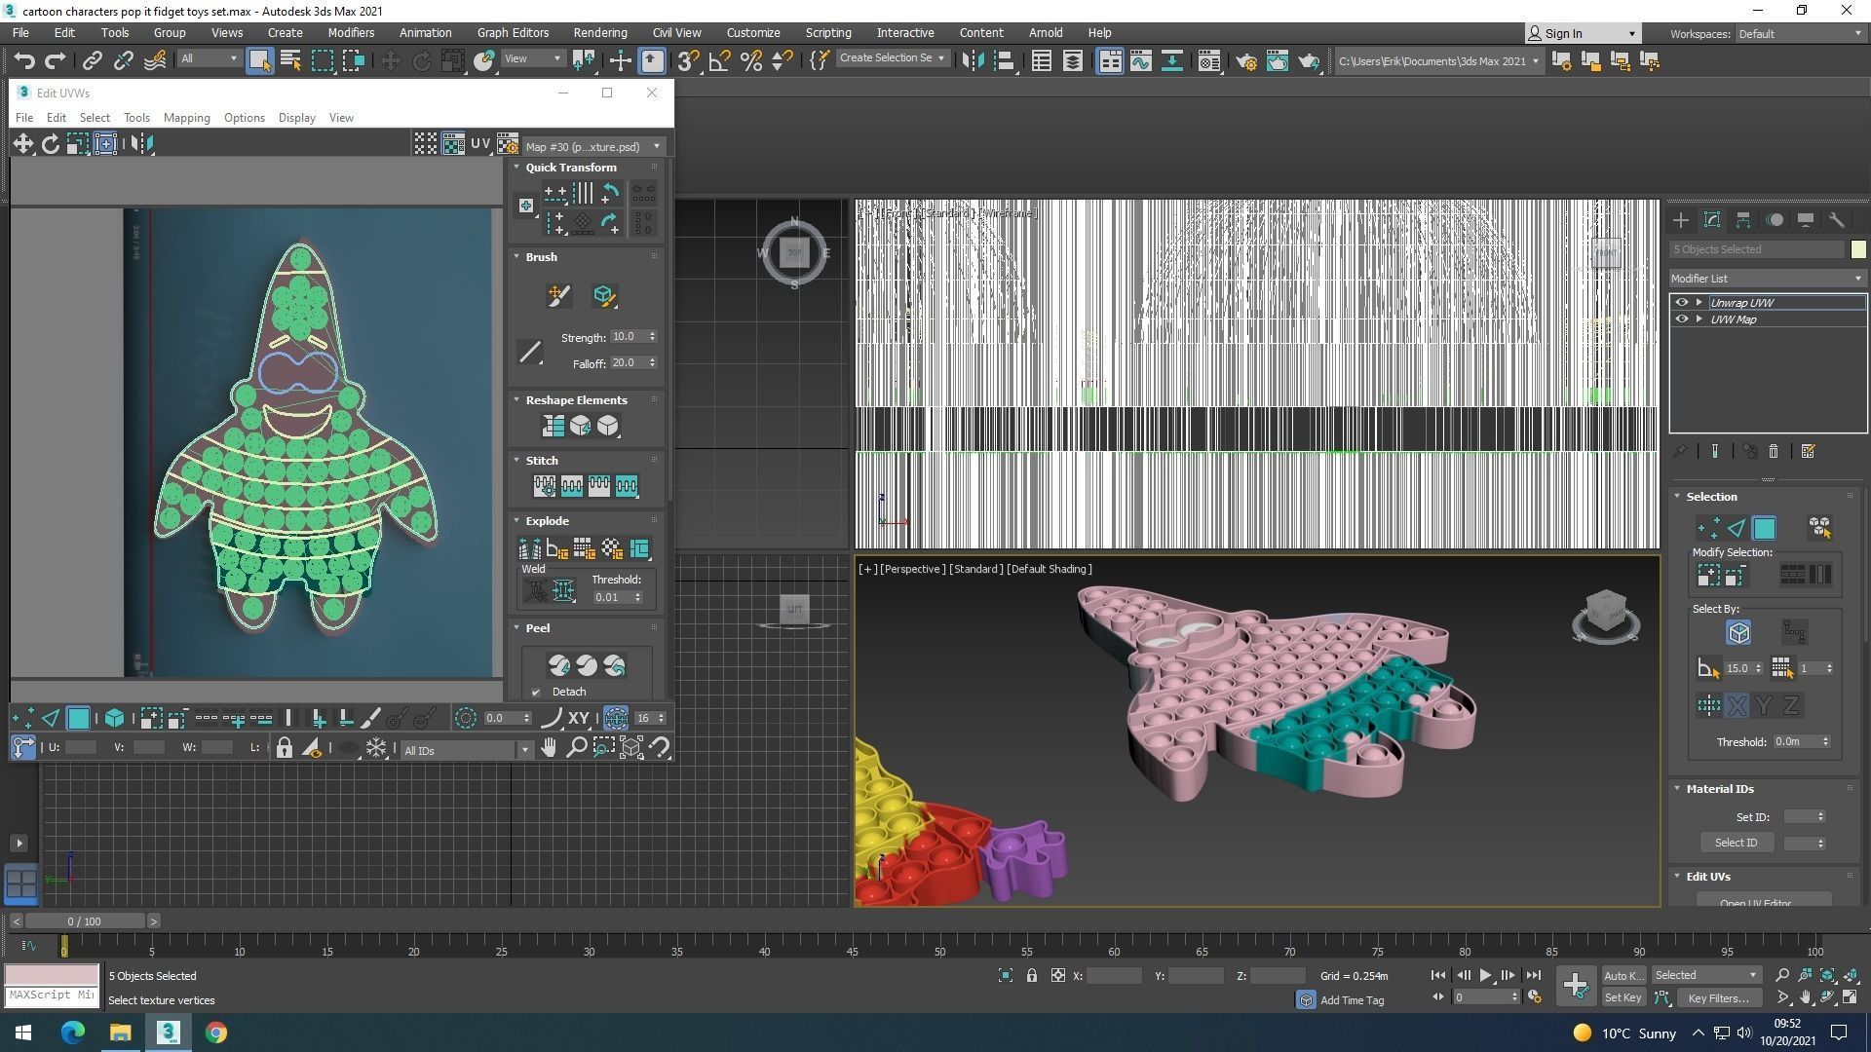Open the texture Map #30 dropdown

[x=592, y=146]
